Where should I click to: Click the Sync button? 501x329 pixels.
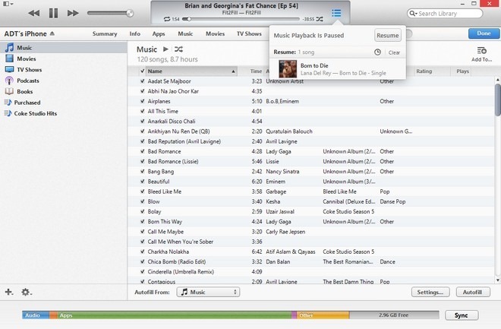(462, 315)
